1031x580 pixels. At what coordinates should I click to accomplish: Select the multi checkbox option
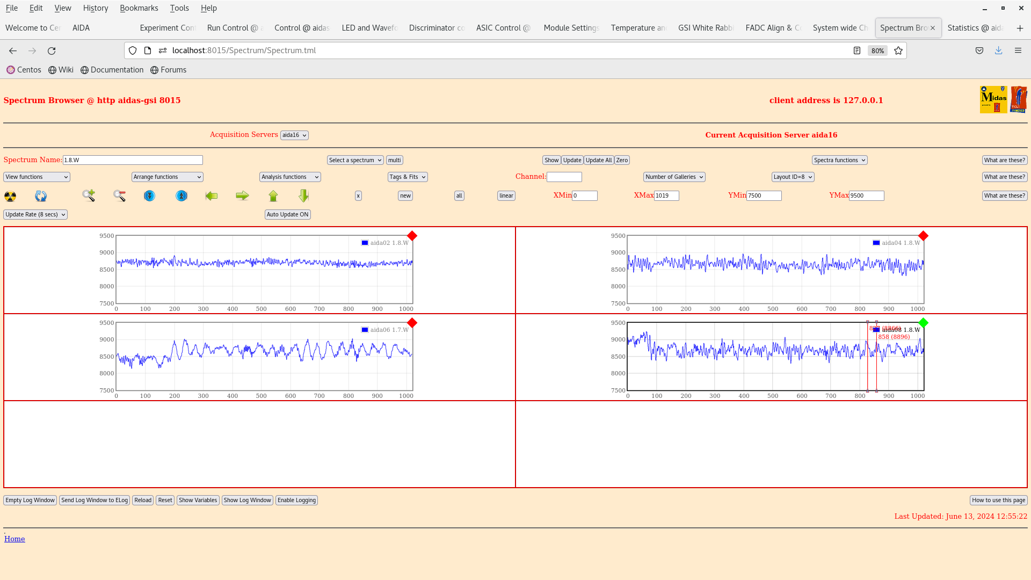pyautogui.click(x=395, y=160)
